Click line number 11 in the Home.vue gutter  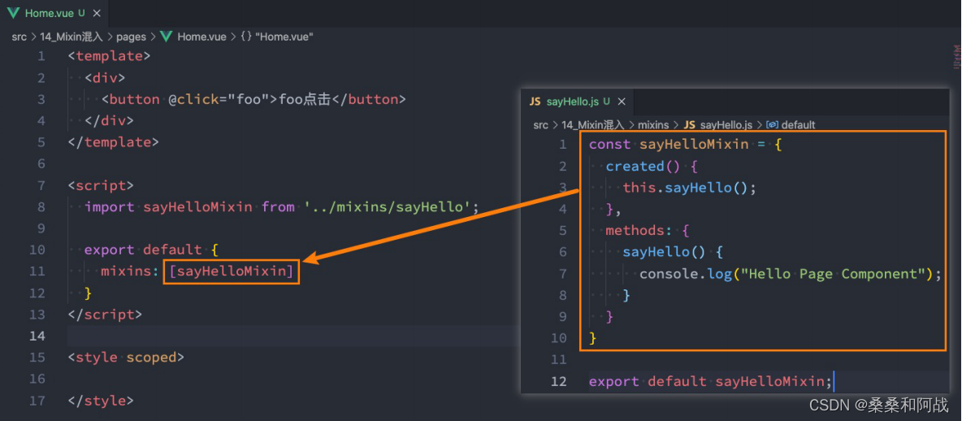37,271
